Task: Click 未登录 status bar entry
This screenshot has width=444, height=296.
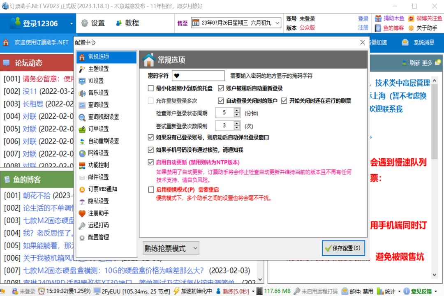Action: 24,291
